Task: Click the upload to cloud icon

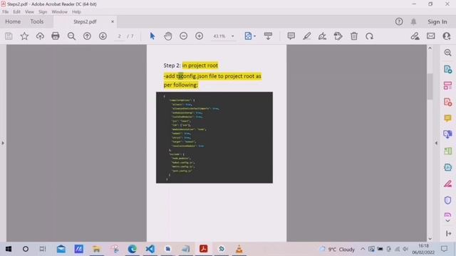Action: tap(40, 36)
